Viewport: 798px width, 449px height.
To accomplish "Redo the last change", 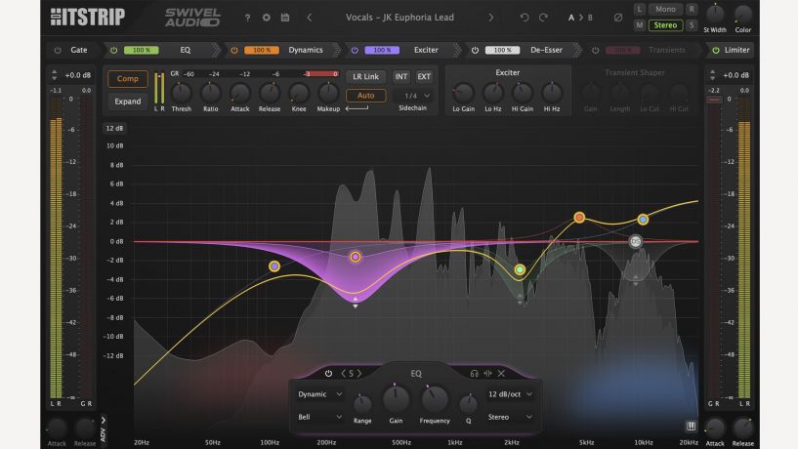I will (545, 18).
